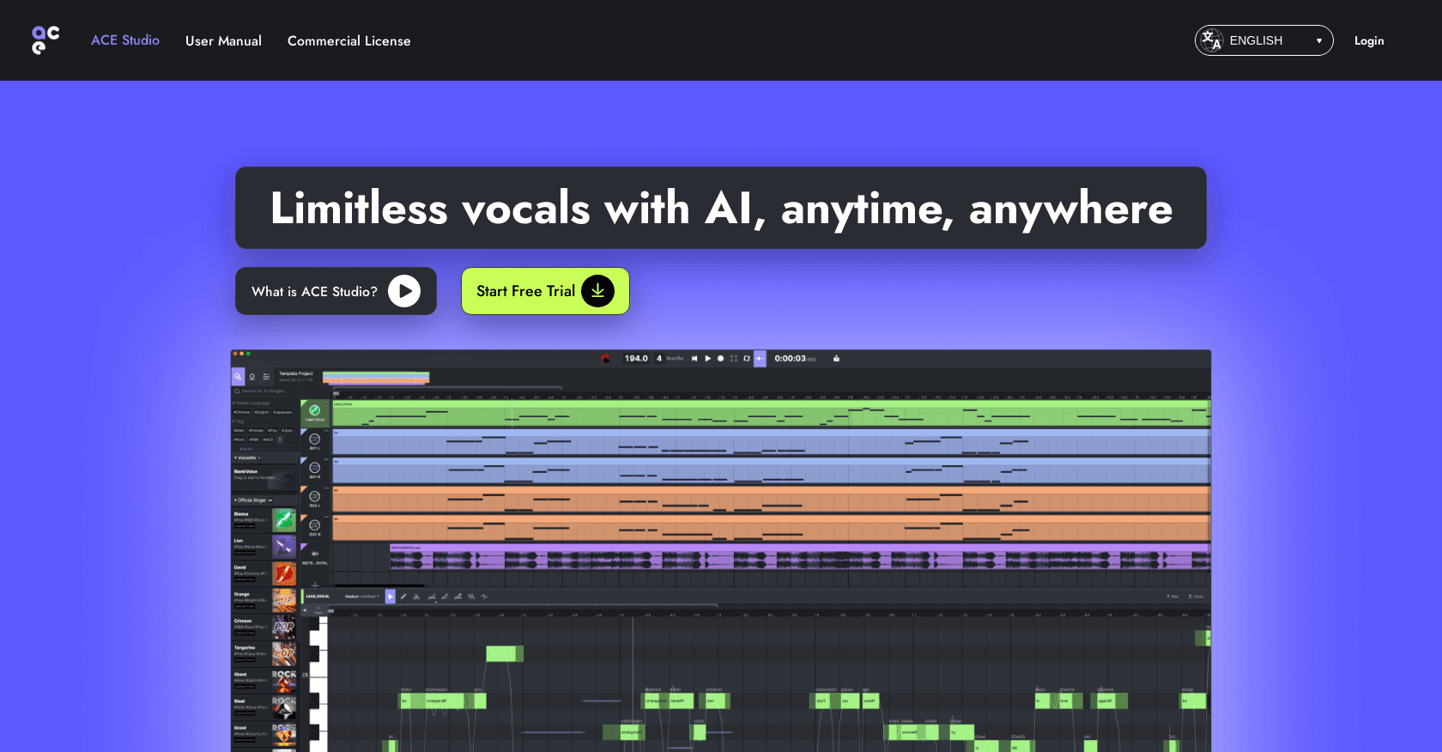The width and height of the screenshot is (1442, 752).
Task: Click the red metronome icon in transport
Action: click(x=605, y=358)
